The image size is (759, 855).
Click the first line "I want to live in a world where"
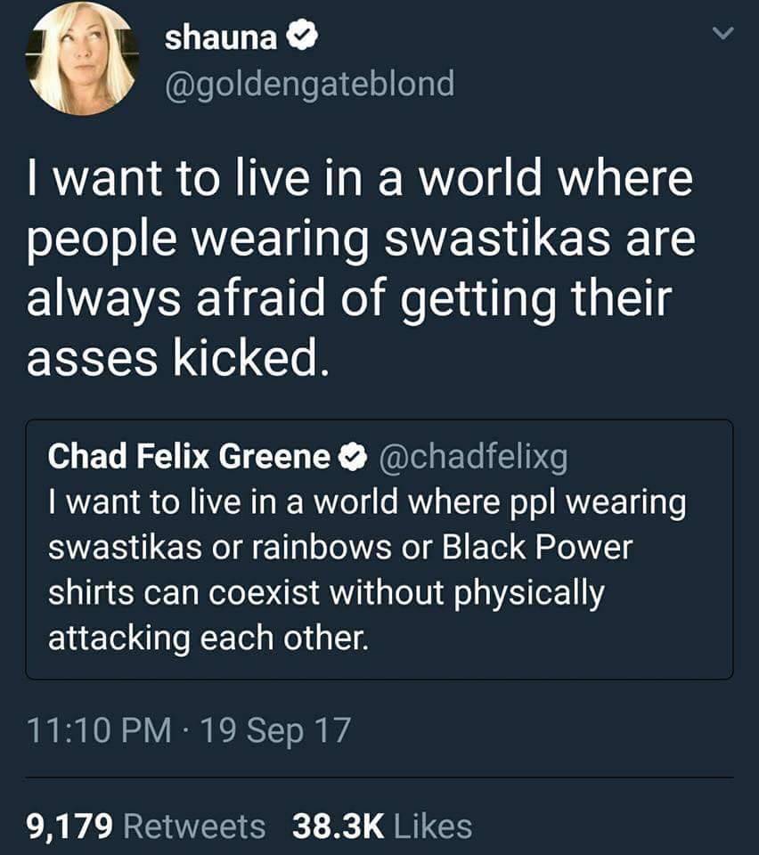[x=360, y=178]
